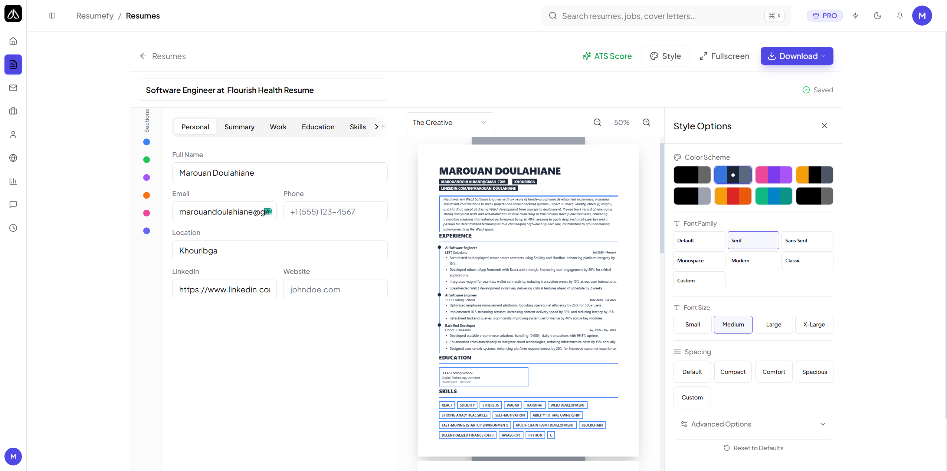
Task: Click Reset to Defaults
Action: pos(753,448)
